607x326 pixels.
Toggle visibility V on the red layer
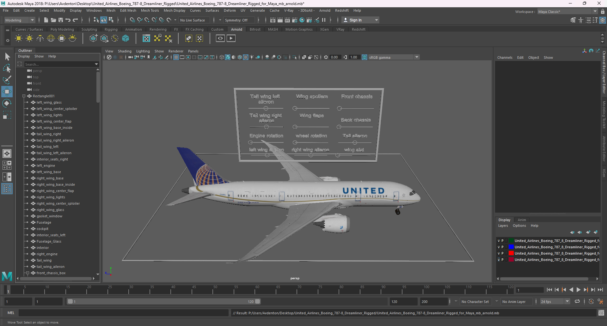tap(499, 253)
